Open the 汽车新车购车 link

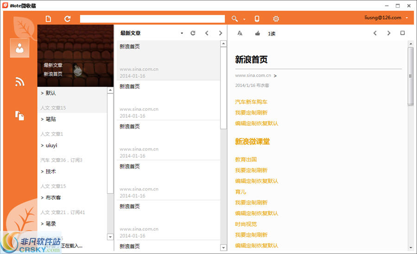click(x=251, y=102)
